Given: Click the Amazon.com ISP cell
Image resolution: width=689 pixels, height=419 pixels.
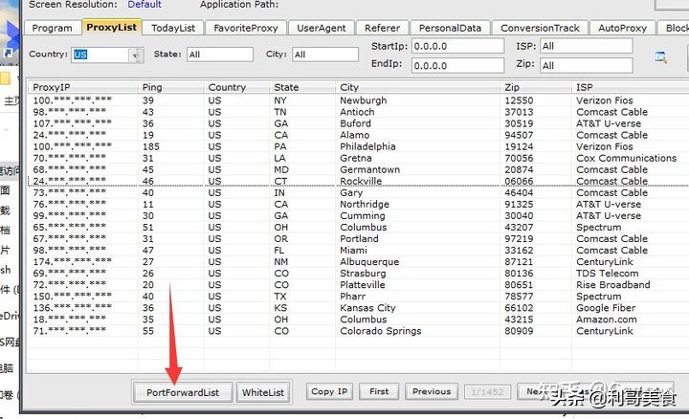Looking at the screenshot, I should coord(607,320).
